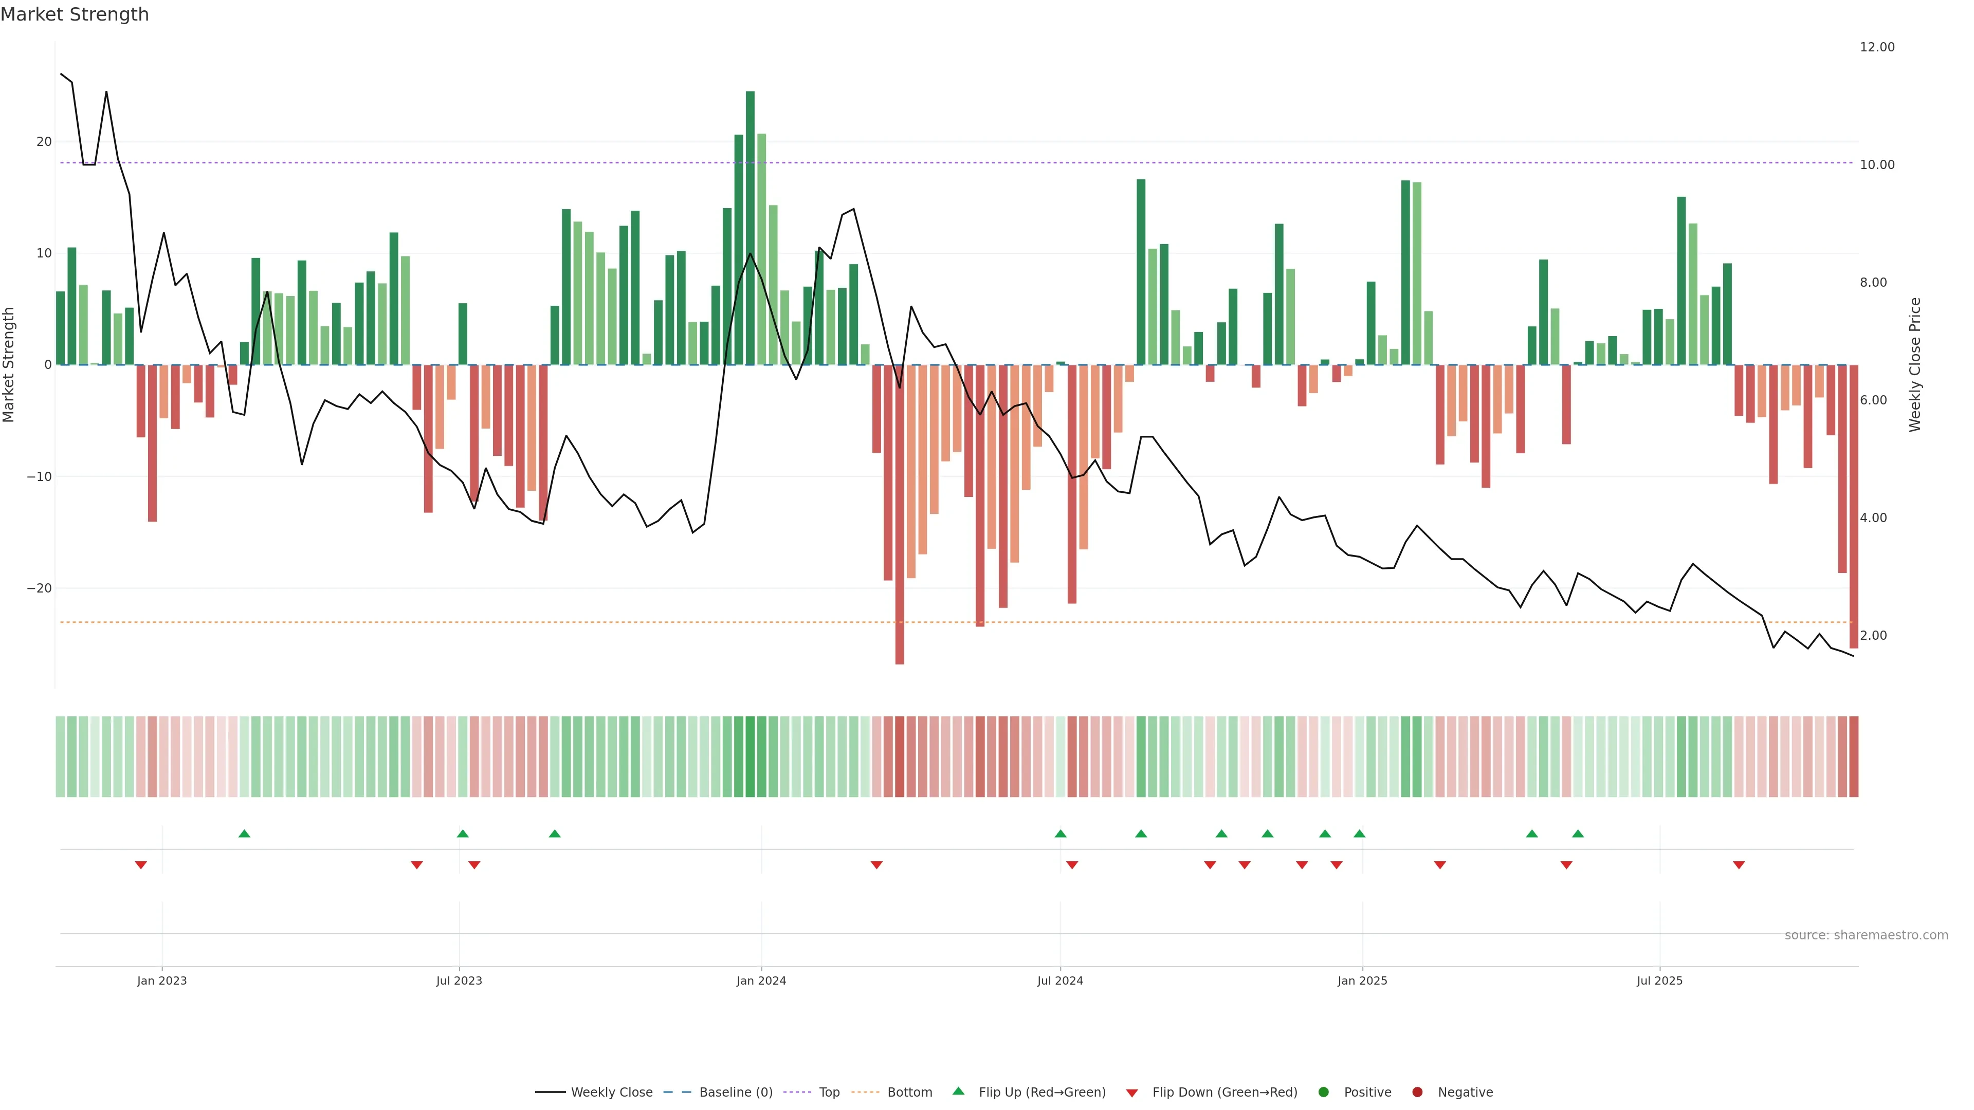
Task: Click the source: sharemaestro.com text
Action: tap(1866, 935)
